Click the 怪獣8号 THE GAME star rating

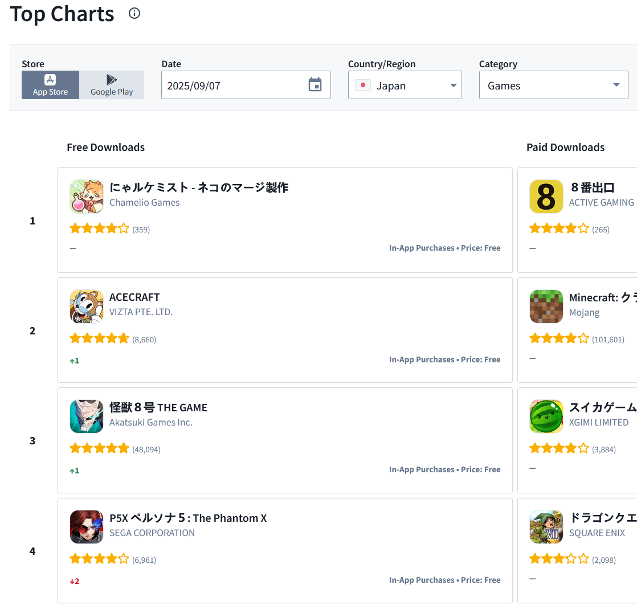click(x=100, y=448)
